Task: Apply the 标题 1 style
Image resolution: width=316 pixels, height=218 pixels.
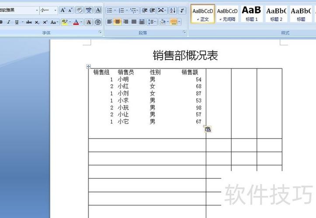Action: tap(252, 14)
